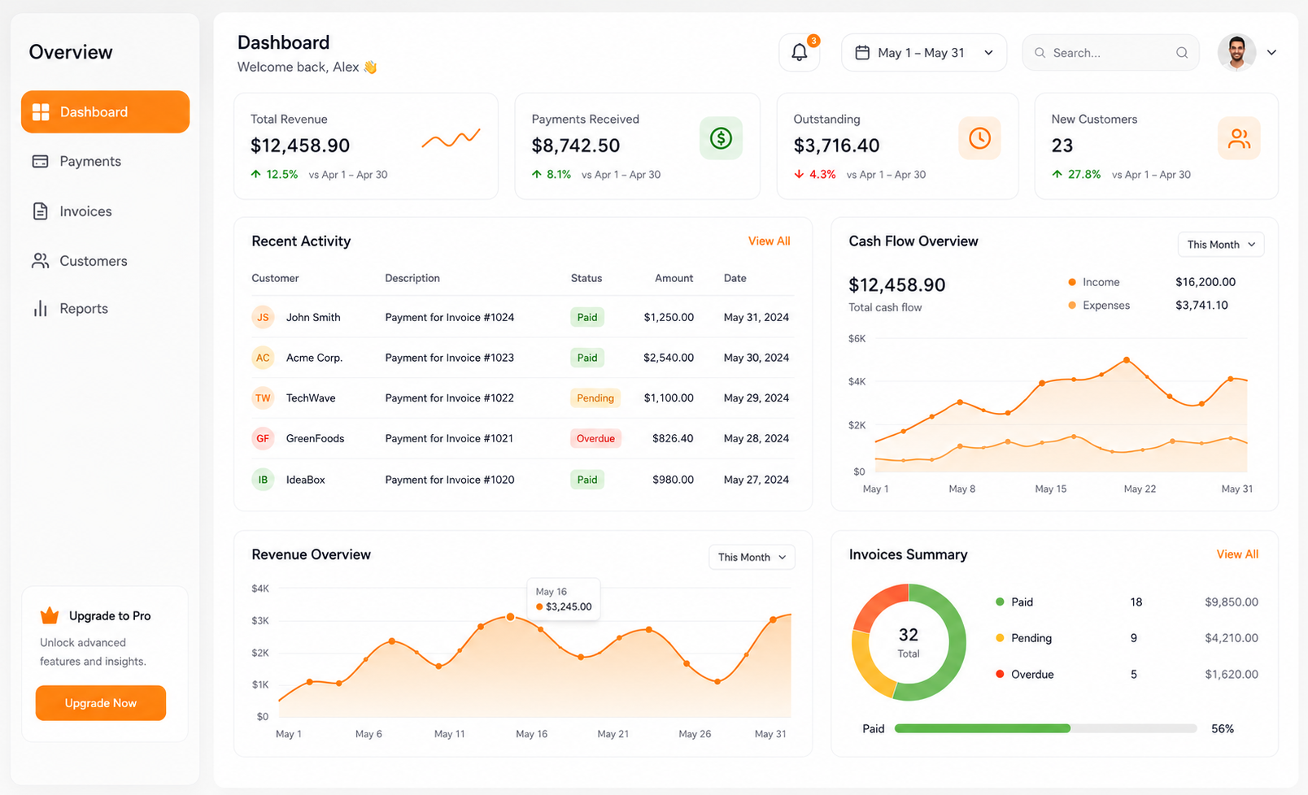Click the Dashboard grid icon in sidebar

click(41, 112)
